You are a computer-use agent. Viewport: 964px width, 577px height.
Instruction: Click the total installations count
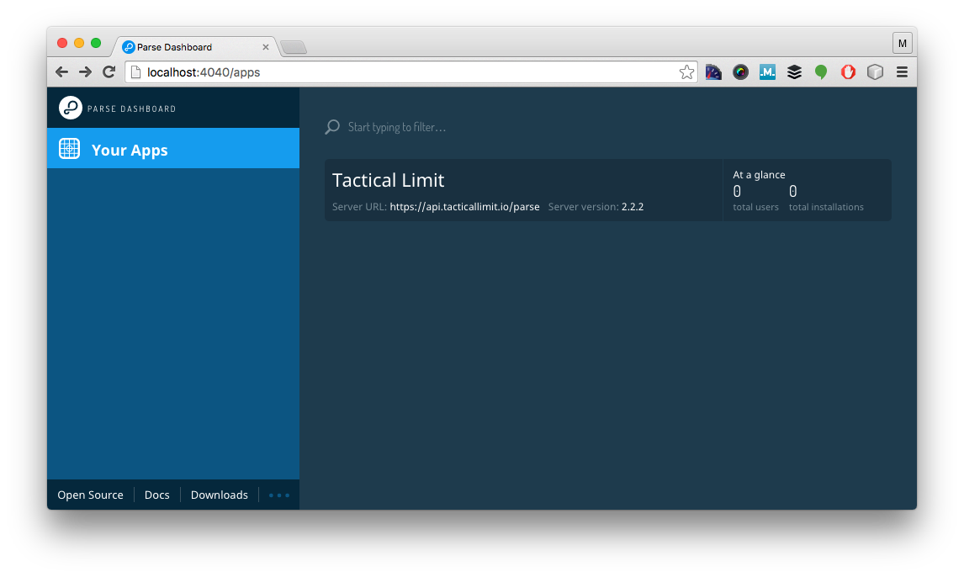tap(792, 191)
